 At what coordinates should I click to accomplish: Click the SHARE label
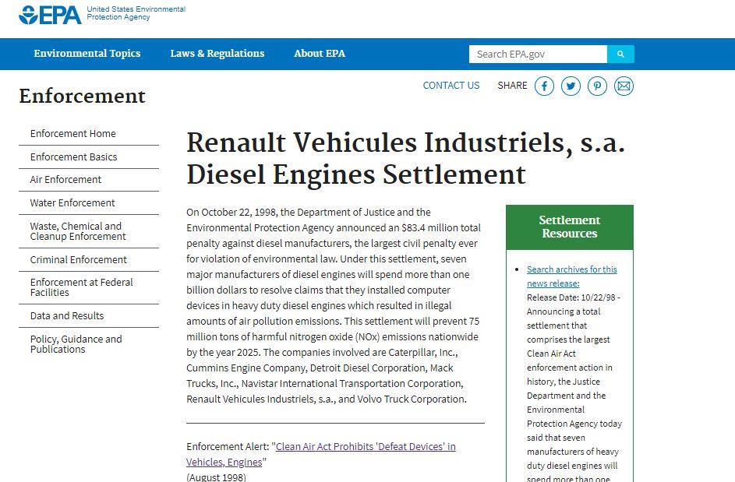click(x=512, y=86)
